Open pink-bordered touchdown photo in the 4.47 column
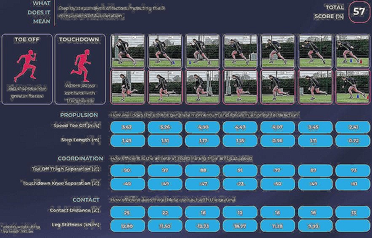Viewport: 372px width, 238px height. tap(240, 87)
